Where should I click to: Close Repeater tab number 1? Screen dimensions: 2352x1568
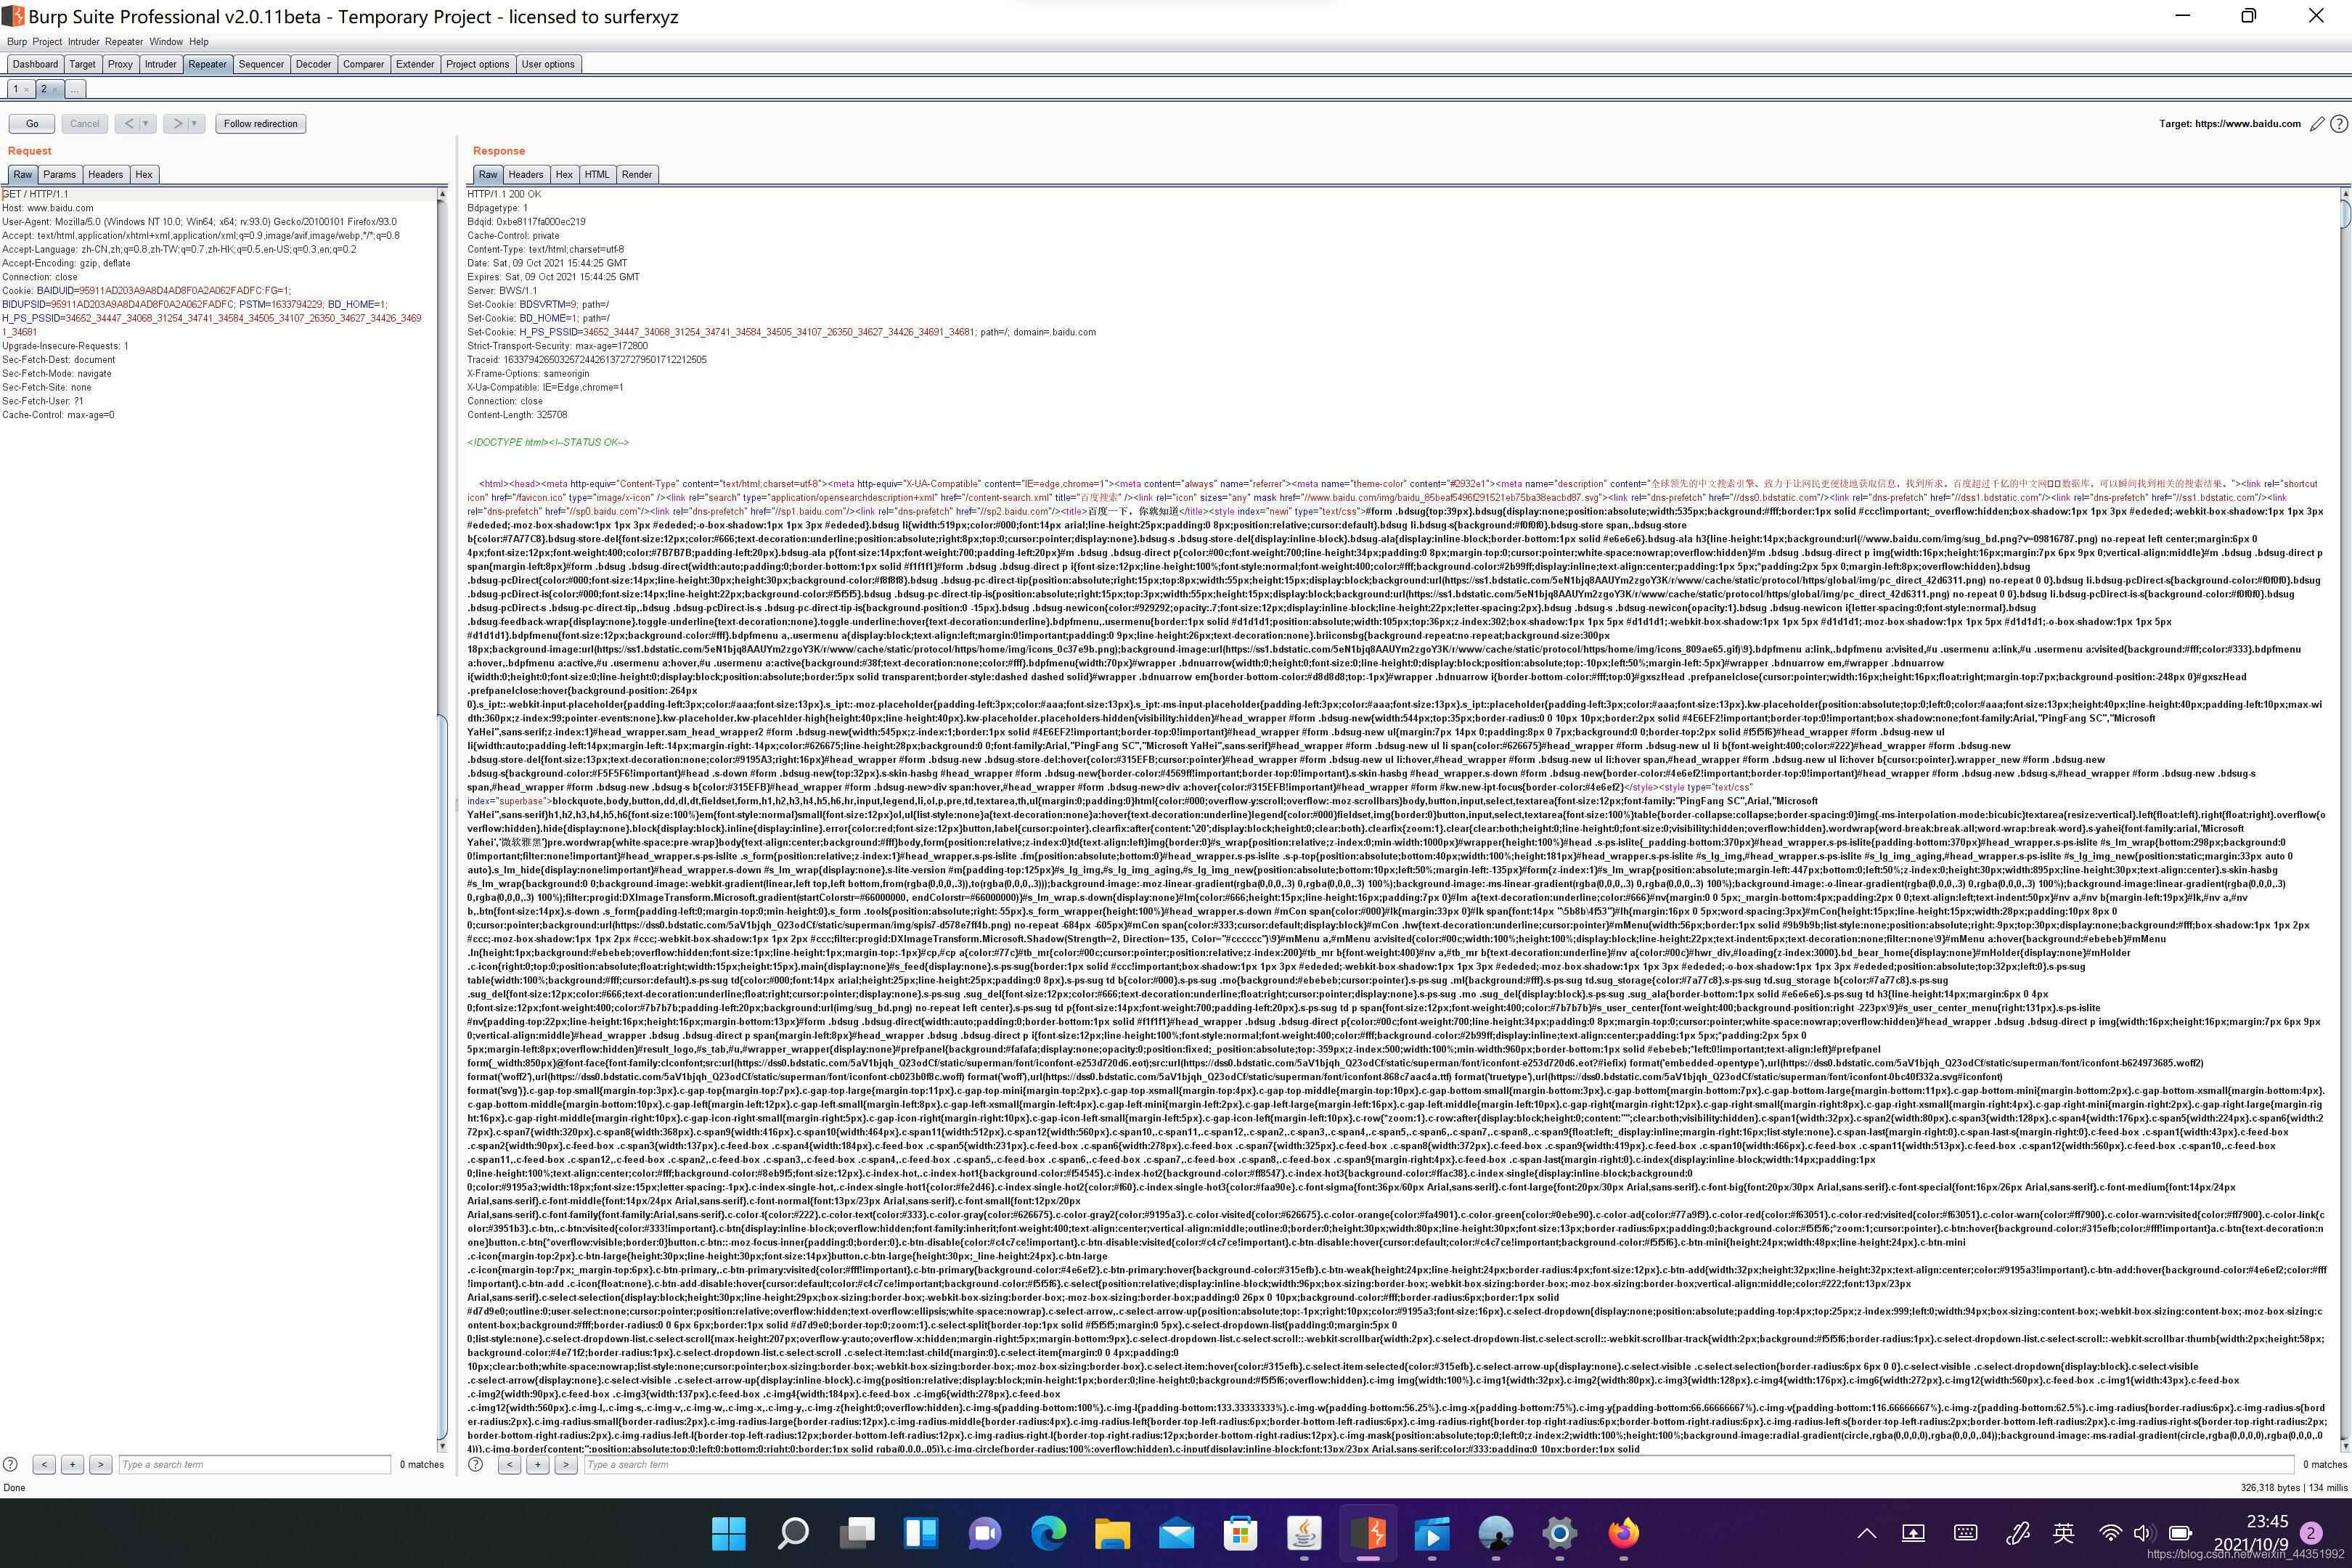point(27,89)
